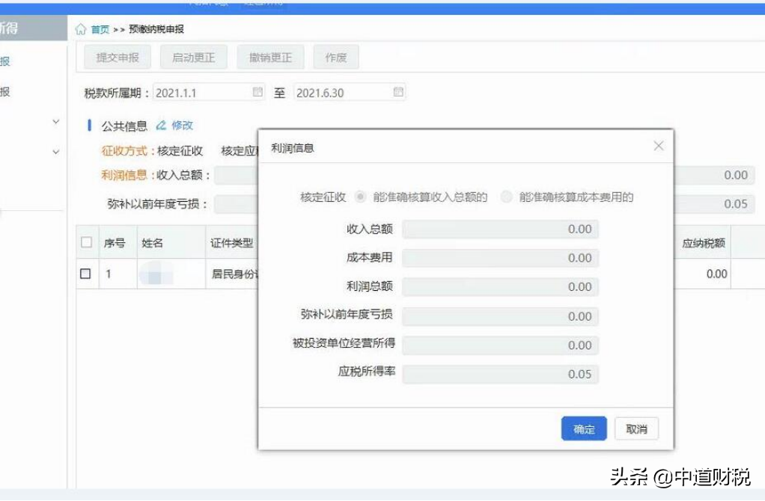Click the 应纳税额 value 0.00 in row 1

[x=716, y=274]
